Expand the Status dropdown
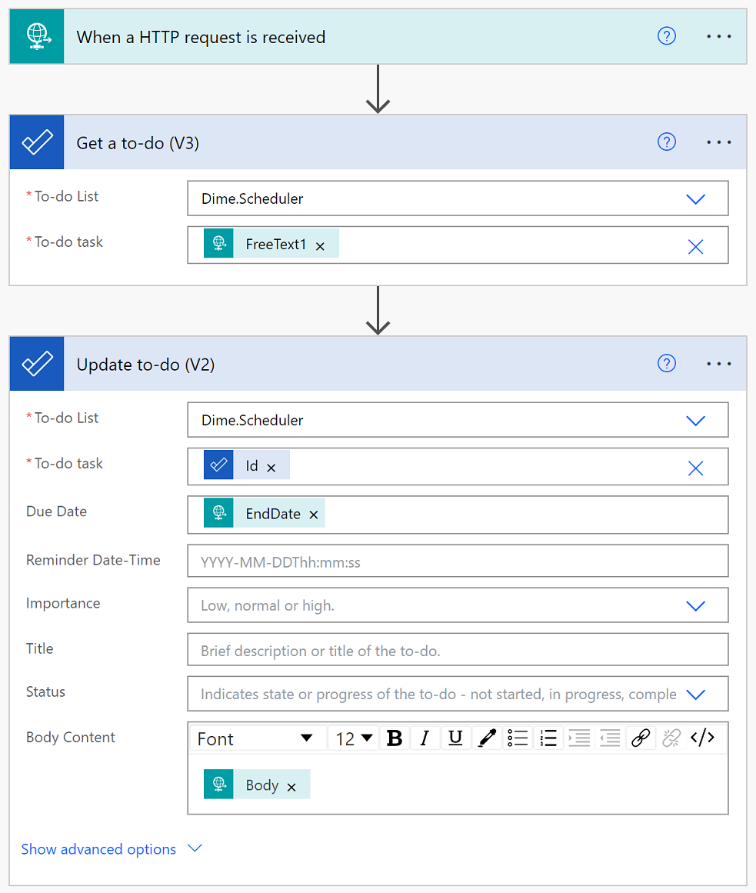 pos(695,695)
